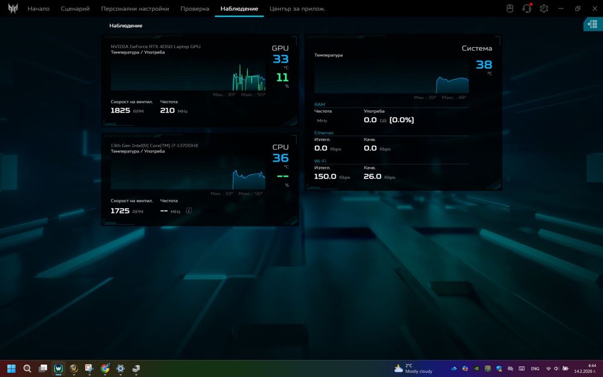
Task: Open the mouse settings icon in the title bar
Action: 510,8
